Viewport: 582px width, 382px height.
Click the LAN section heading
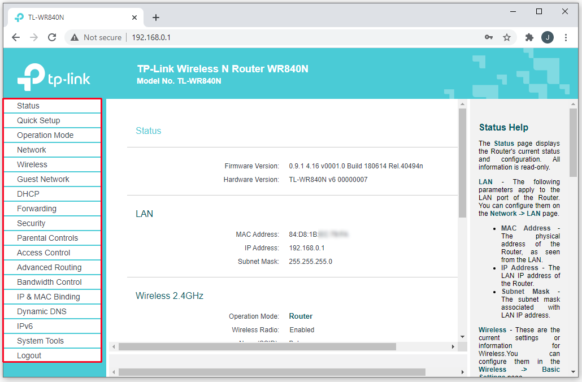point(145,214)
